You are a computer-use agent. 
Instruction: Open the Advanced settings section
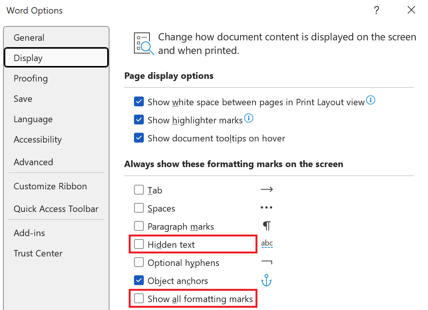pos(33,162)
